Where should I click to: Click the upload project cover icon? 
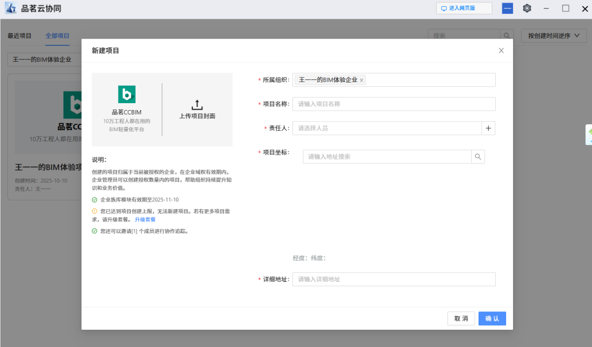(x=197, y=105)
